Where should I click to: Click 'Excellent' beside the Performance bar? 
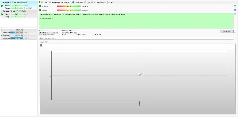(85, 6)
